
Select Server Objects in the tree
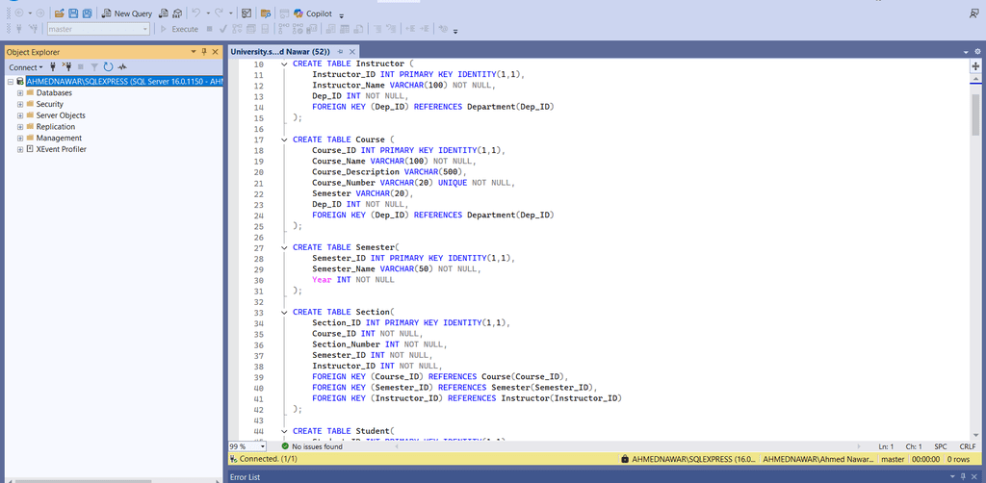[x=60, y=115]
